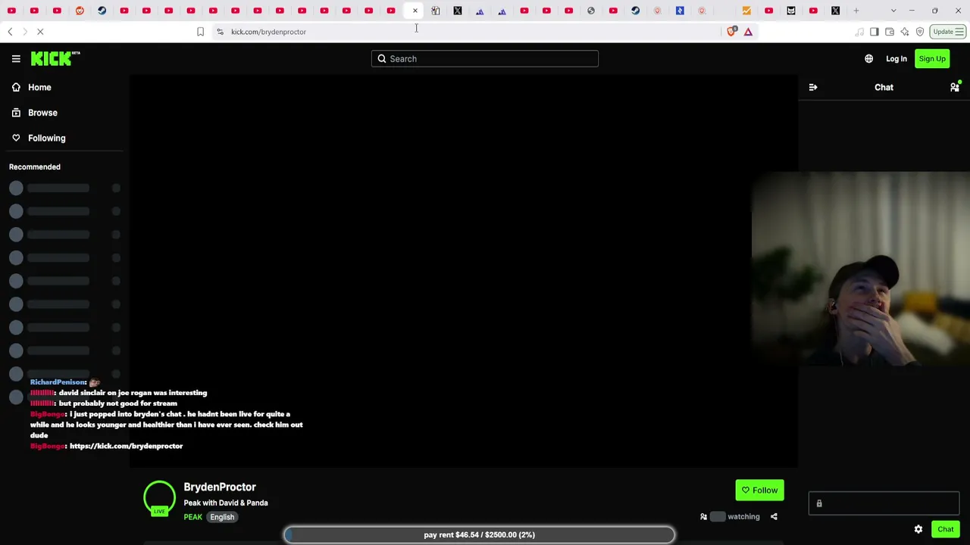Click the webcam overlay of the streamer
The width and height of the screenshot is (970, 545).
pyautogui.click(x=861, y=269)
